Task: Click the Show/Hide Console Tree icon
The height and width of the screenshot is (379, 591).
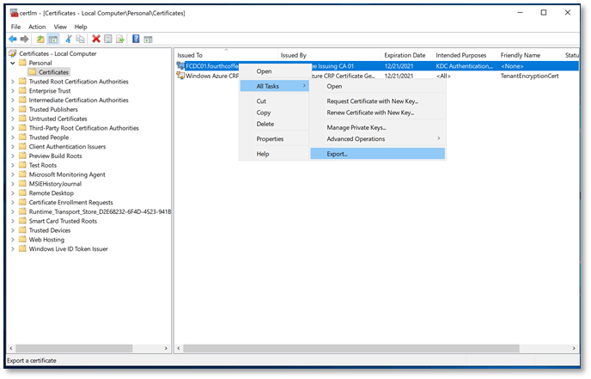Action: [x=52, y=40]
